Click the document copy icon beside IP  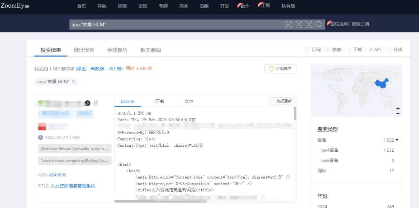pos(96,103)
